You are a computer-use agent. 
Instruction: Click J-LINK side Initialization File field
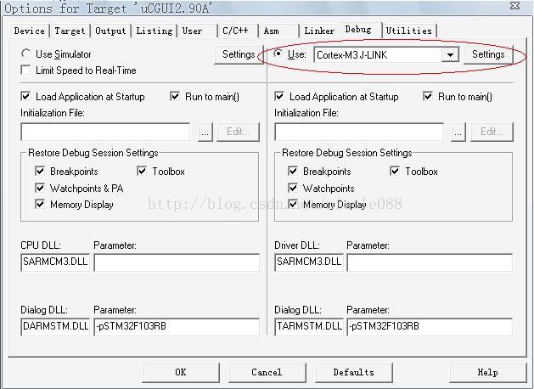coord(359,132)
